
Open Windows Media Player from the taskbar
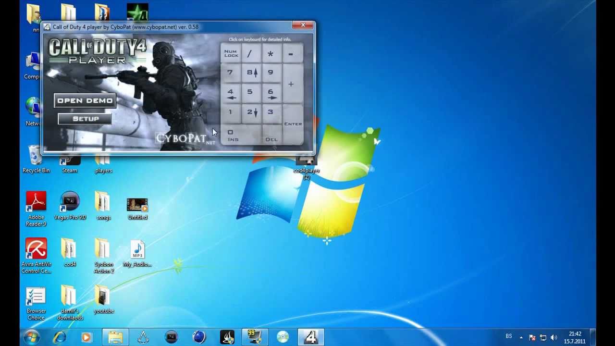click(86, 337)
